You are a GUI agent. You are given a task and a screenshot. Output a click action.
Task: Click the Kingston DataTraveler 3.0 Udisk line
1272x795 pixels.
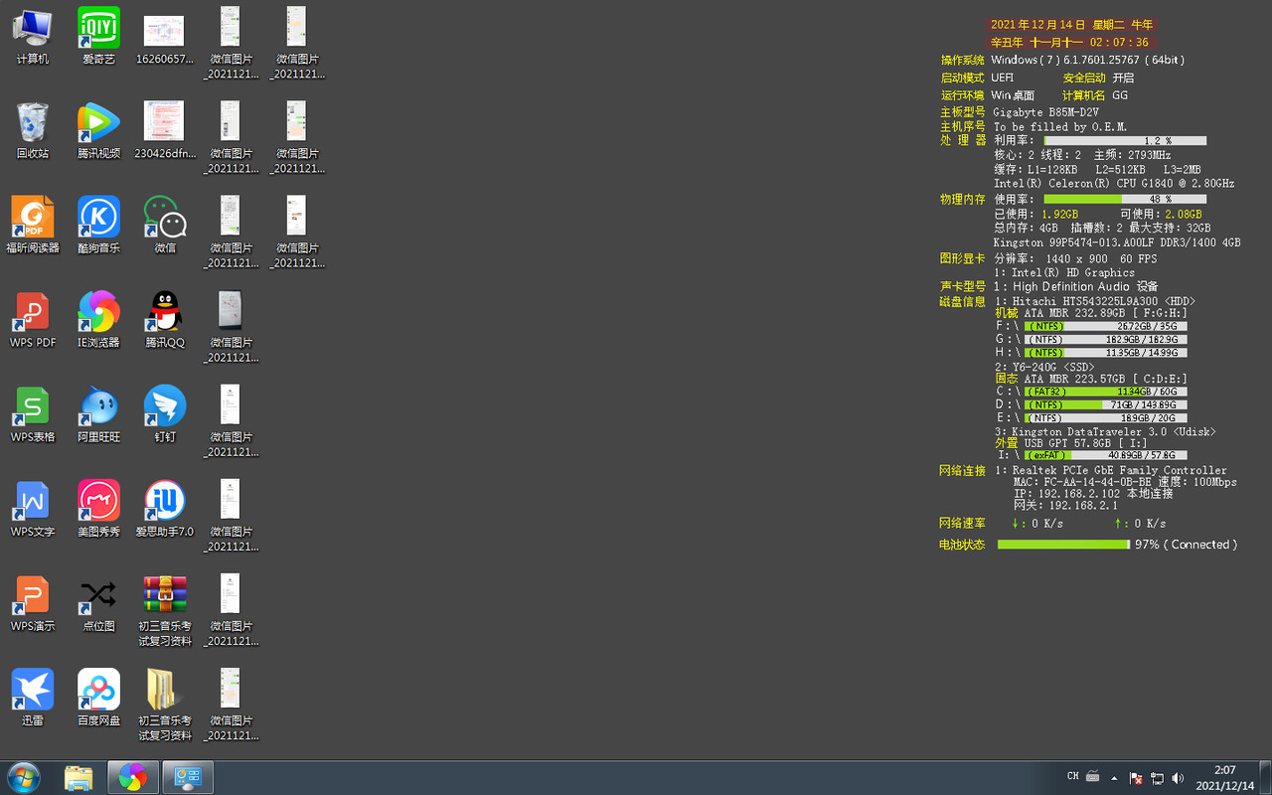tap(1105, 431)
